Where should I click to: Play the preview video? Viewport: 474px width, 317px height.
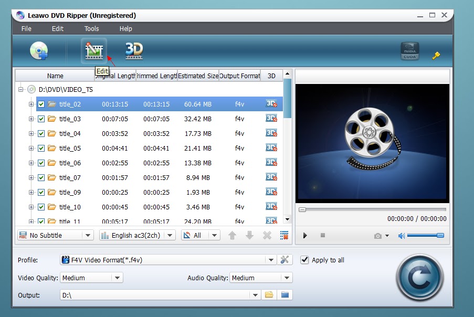(x=305, y=236)
